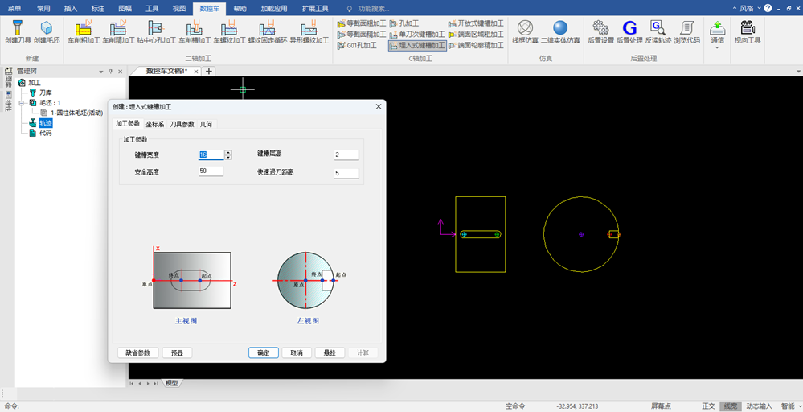803x412 pixels.
Task: Toggle 动态输入 in status bar
Action: [759, 406]
